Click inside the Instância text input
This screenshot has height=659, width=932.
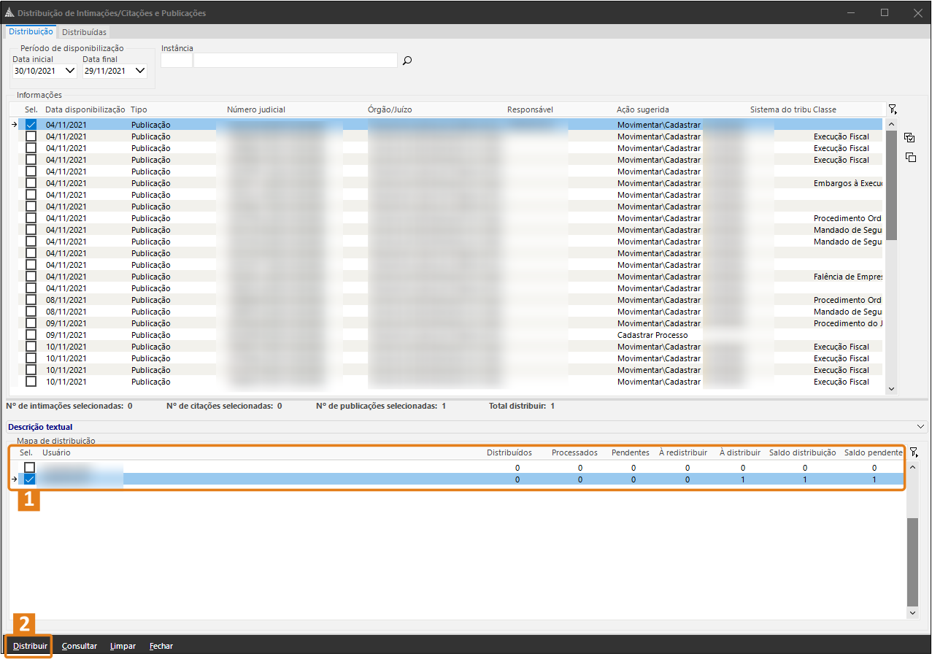[292, 60]
